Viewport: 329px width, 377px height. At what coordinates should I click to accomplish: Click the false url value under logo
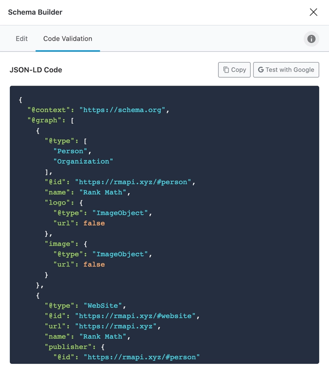point(94,223)
